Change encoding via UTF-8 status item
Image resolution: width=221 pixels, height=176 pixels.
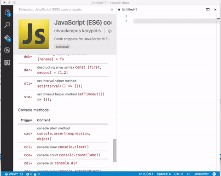(179, 174)
